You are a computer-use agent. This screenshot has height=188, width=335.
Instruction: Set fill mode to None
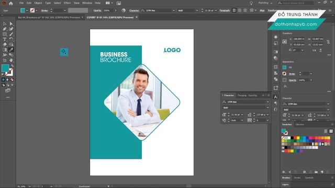click(12, 79)
